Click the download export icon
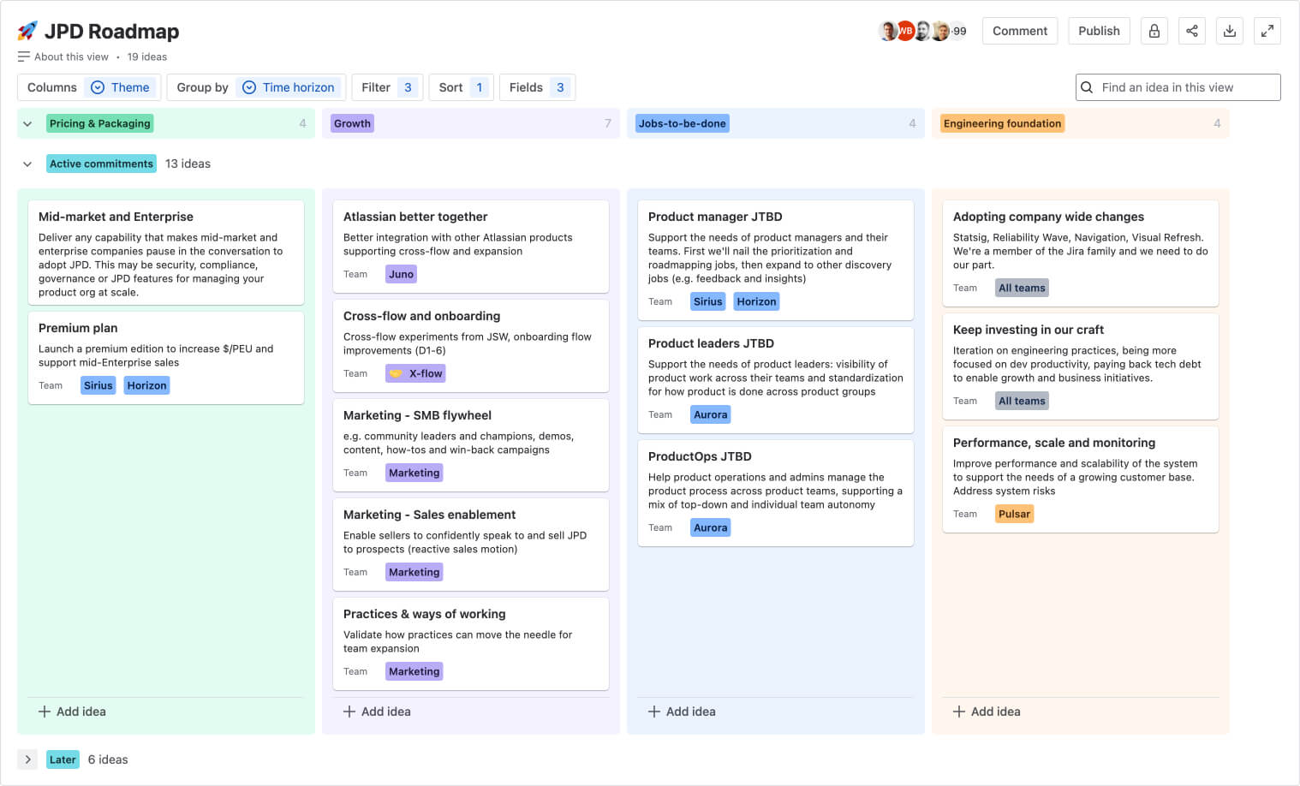The height and width of the screenshot is (786, 1300). (1230, 31)
